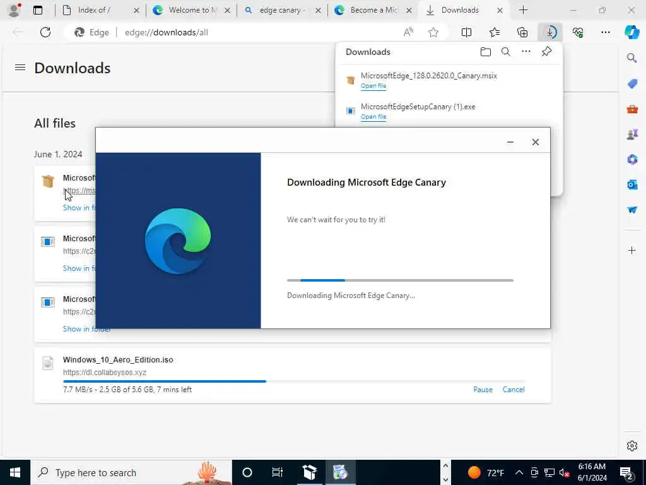This screenshot has height=485, width=646.
Task: Click the Read aloud icon
Action: pos(408,32)
